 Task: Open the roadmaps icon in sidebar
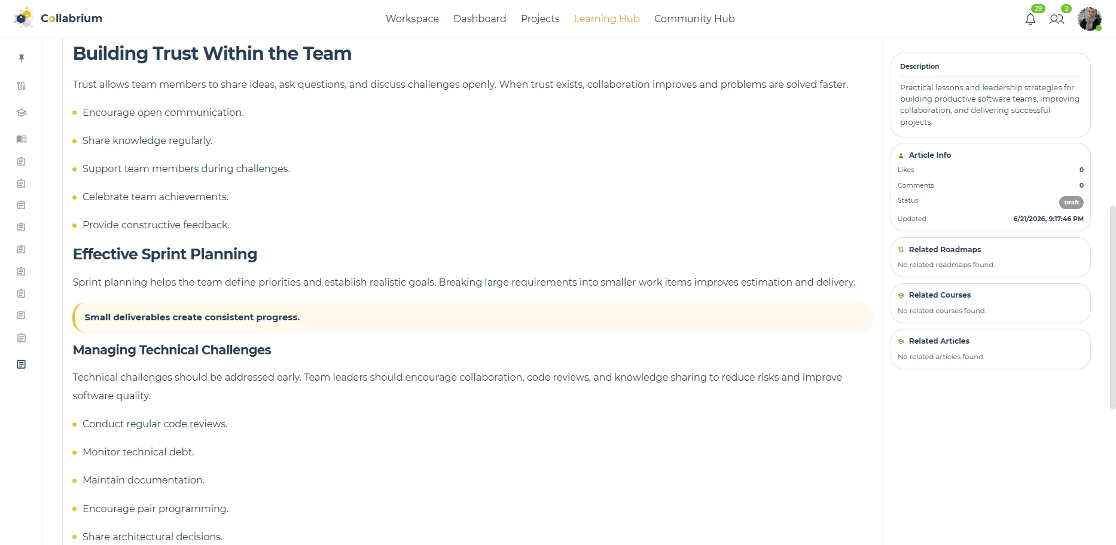[x=22, y=85]
